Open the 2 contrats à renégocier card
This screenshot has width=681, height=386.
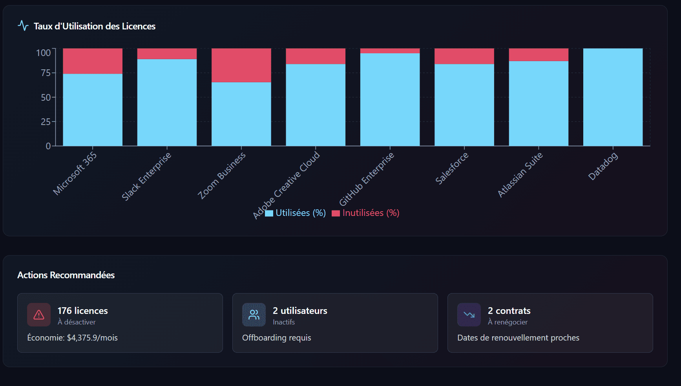[x=550, y=323]
